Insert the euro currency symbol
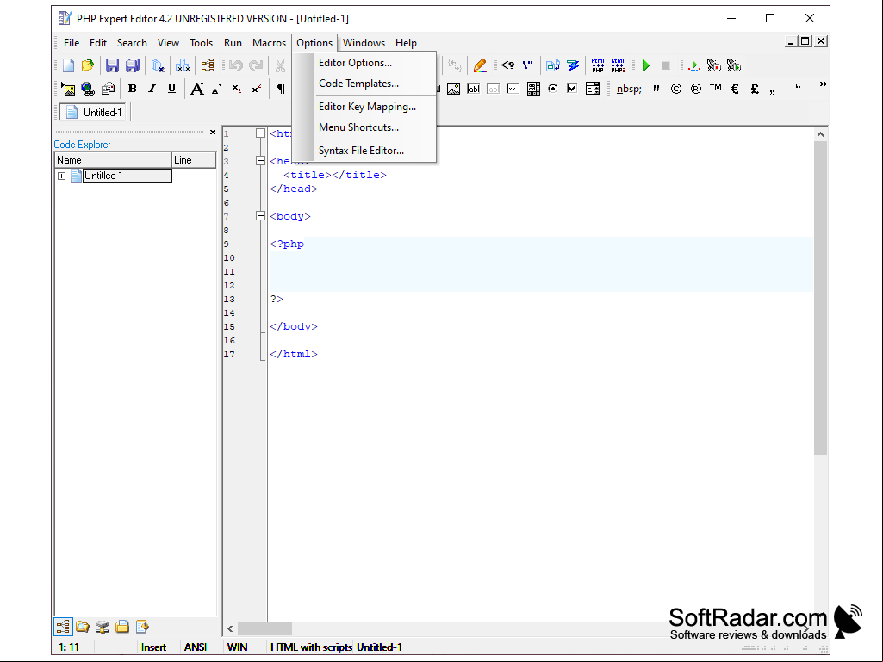The width and height of the screenshot is (883, 662). 735,89
